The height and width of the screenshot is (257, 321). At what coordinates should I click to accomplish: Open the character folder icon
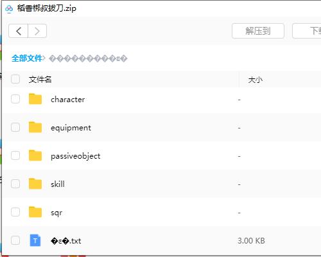pos(35,99)
